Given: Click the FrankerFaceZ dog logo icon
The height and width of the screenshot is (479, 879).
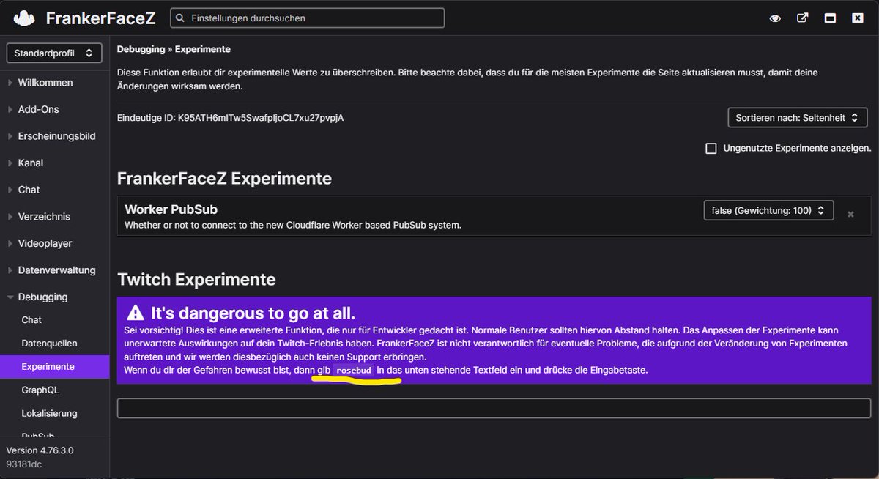Looking at the screenshot, I should point(25,18).
